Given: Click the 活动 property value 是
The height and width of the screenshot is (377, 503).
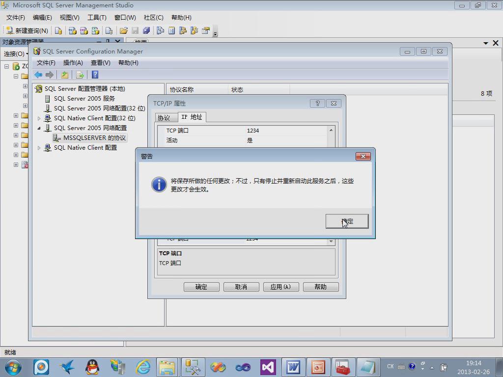Looking at the screenshot, I should tap(285, 140).
